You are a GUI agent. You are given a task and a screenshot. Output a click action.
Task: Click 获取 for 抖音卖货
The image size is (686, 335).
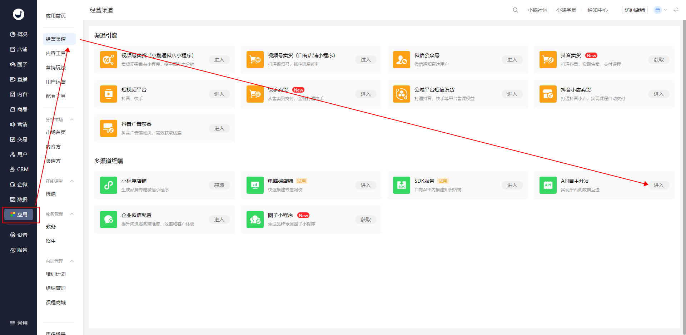(x=658, y=60)
